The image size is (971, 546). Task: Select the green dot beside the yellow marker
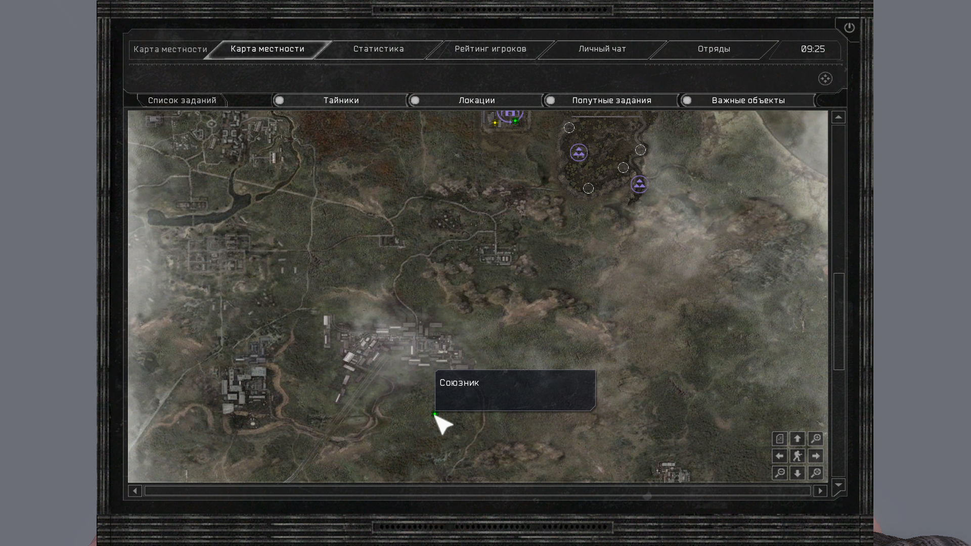(515, 121)
